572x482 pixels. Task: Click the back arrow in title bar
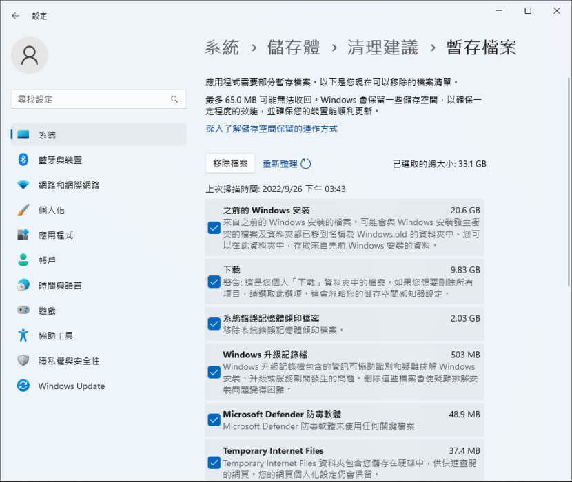tap(16, 15)
